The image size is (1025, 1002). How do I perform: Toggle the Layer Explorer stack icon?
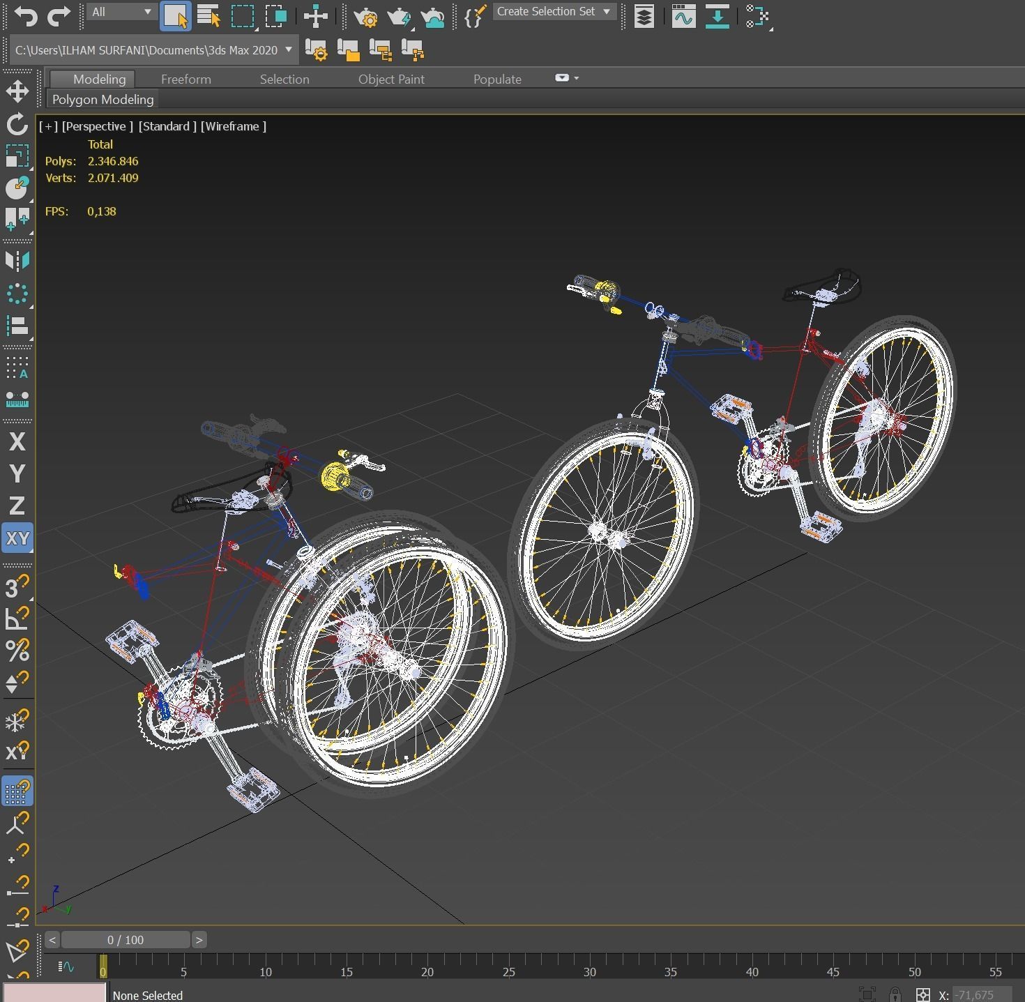644,16
